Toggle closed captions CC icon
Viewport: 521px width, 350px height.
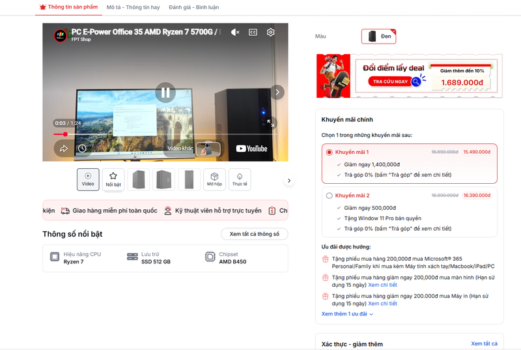pyautogui.click(x=253, y=32)
